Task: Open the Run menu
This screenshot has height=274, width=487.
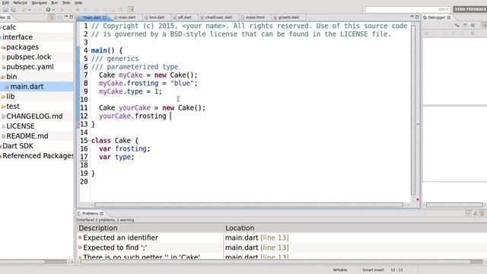Action: click(54, 2)
